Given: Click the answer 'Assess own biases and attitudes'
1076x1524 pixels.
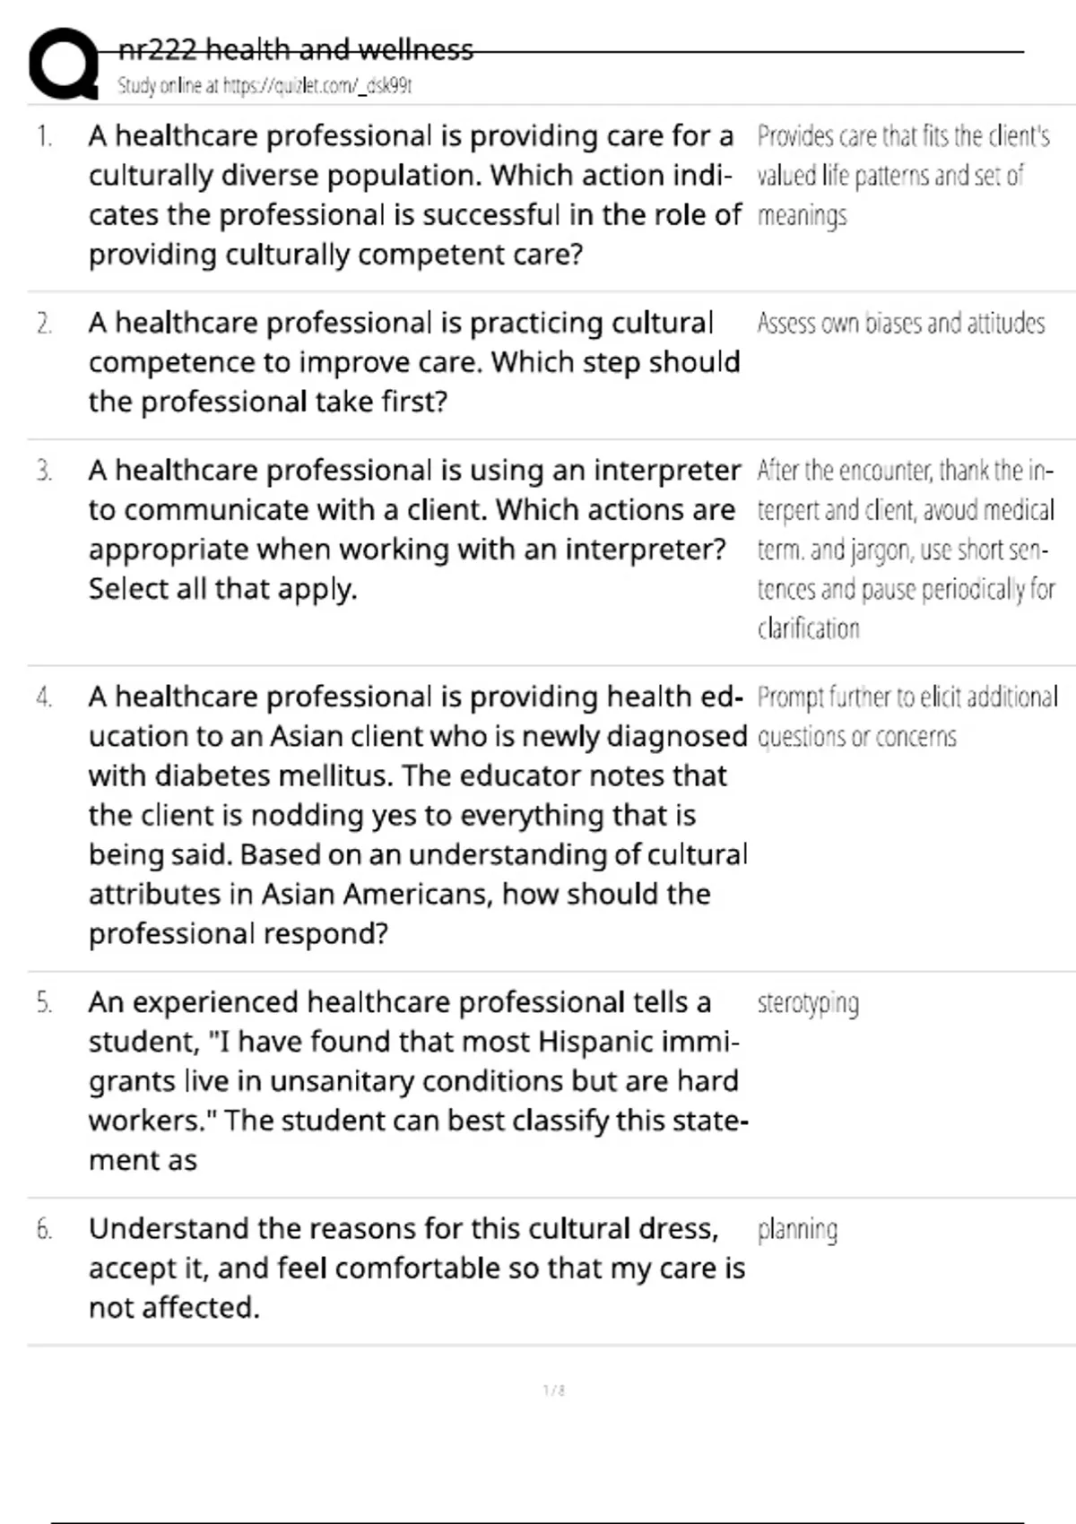Looking at the screenshot, I should point(900,323).
